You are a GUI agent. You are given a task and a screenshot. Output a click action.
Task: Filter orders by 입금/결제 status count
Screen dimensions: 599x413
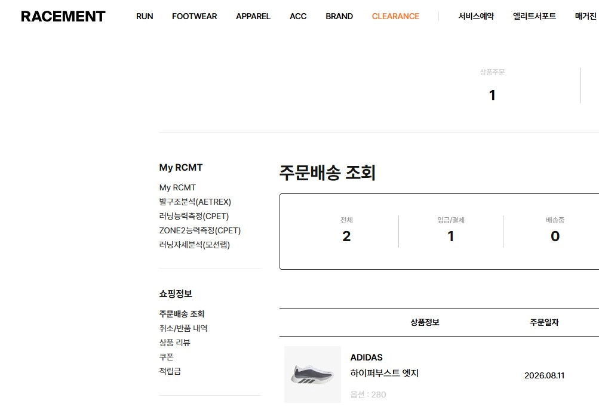click(x=451, y=231)
